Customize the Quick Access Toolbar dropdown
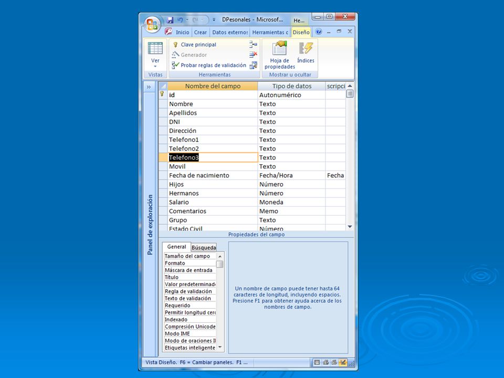This screenshot has width=504, height=378. pyautogui.click(x=214, y=20)
